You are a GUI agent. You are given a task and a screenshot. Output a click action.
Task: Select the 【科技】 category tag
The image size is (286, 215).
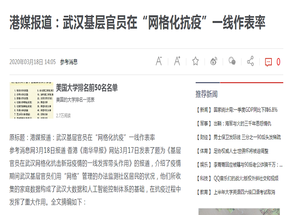[204, 178]
